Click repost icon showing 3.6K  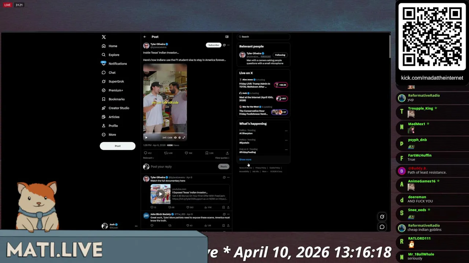[x=166, y=153]
